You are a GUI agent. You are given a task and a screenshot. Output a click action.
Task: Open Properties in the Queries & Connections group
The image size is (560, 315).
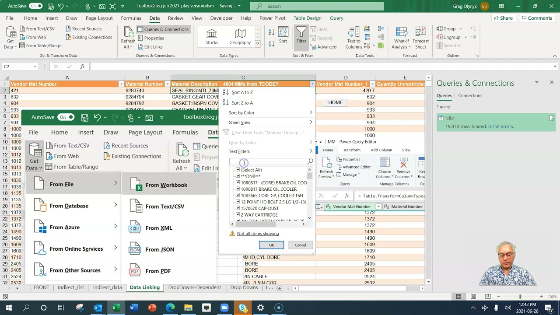pyautogui.click(x=150, y=38)
